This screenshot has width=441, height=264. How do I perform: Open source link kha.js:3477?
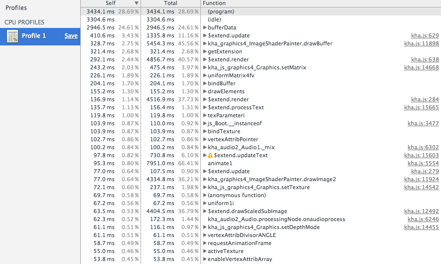click(423, 123)
